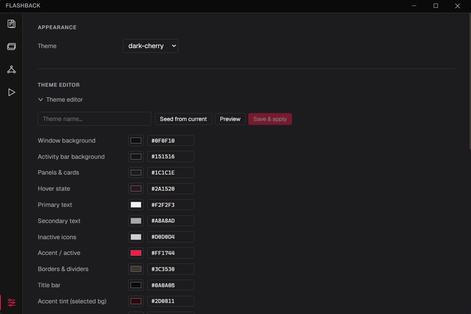
Task: Click the Window background label
Action: pyautogui.click(x=66, y=141)
